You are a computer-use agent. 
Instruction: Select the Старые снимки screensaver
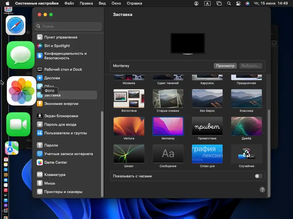(168, 98)
